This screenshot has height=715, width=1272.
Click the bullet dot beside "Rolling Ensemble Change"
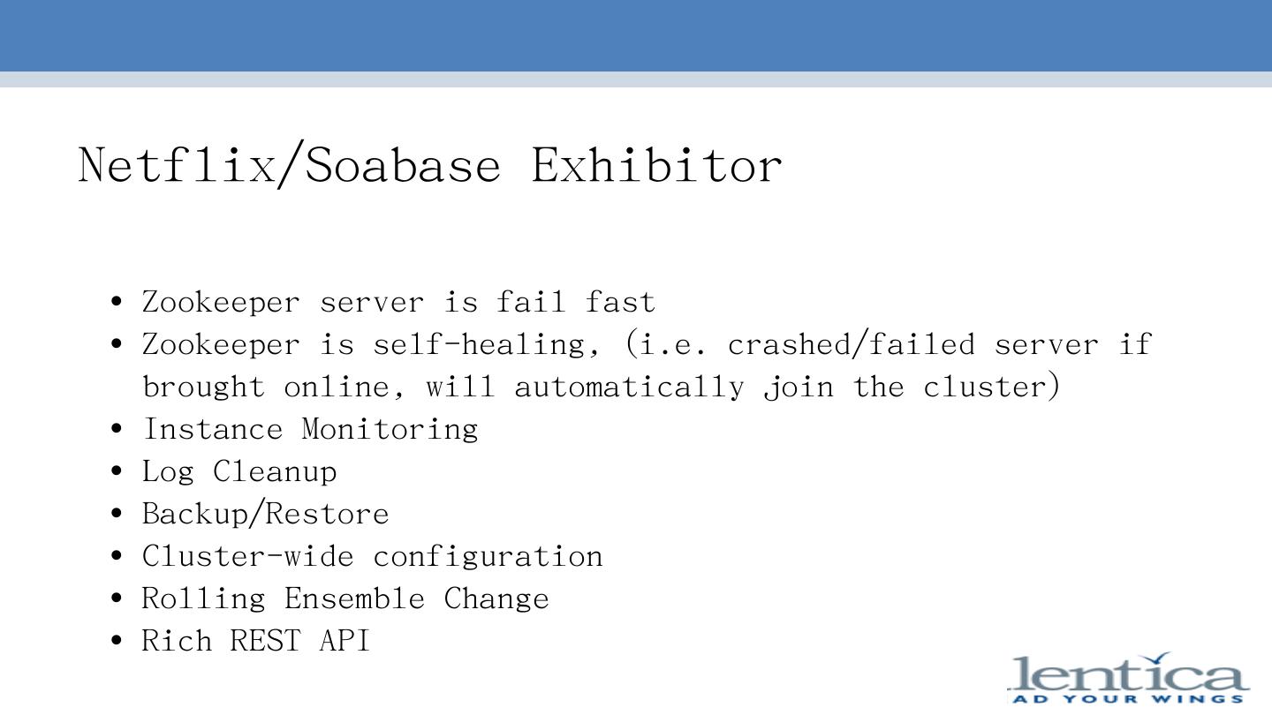[117, 600]
